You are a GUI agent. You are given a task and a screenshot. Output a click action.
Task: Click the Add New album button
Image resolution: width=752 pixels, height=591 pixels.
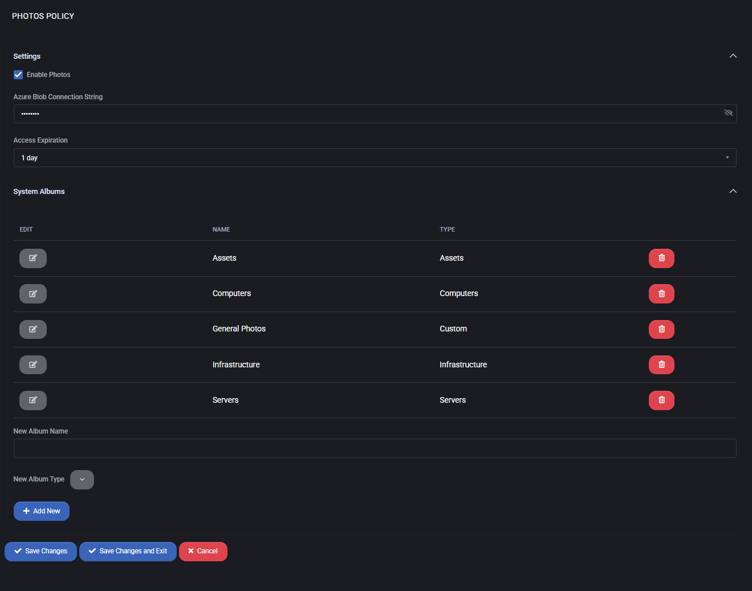42,511
